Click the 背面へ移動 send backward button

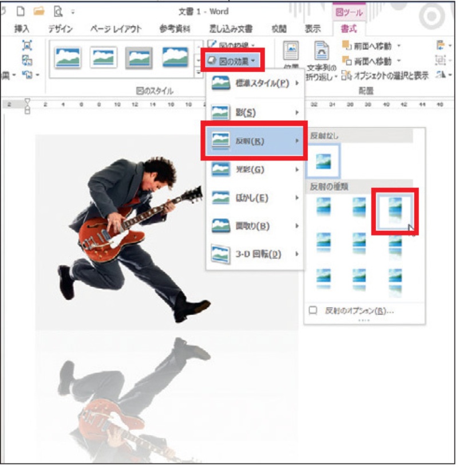point(368,61)
